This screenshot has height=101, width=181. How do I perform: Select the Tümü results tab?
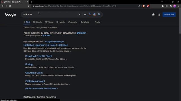(x=27, y=22)
